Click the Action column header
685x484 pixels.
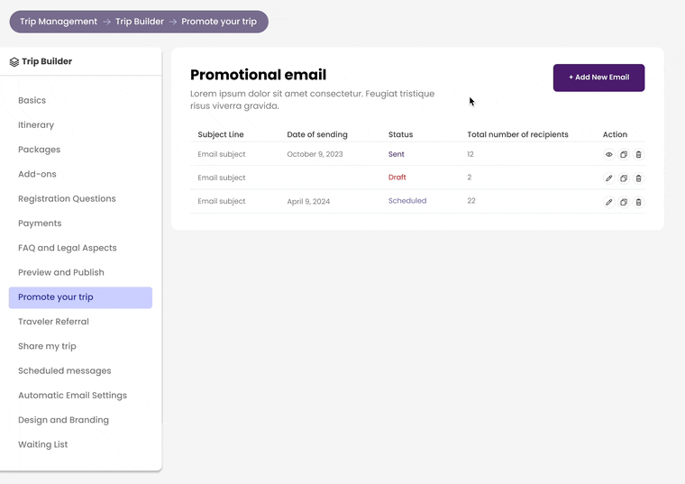click(615, 134)
